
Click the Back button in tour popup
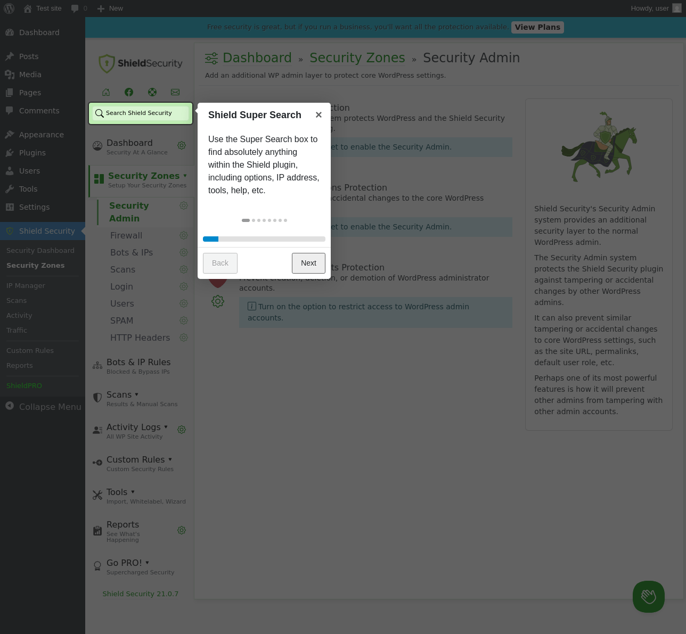pyautogui.click(x=220, y=263)
